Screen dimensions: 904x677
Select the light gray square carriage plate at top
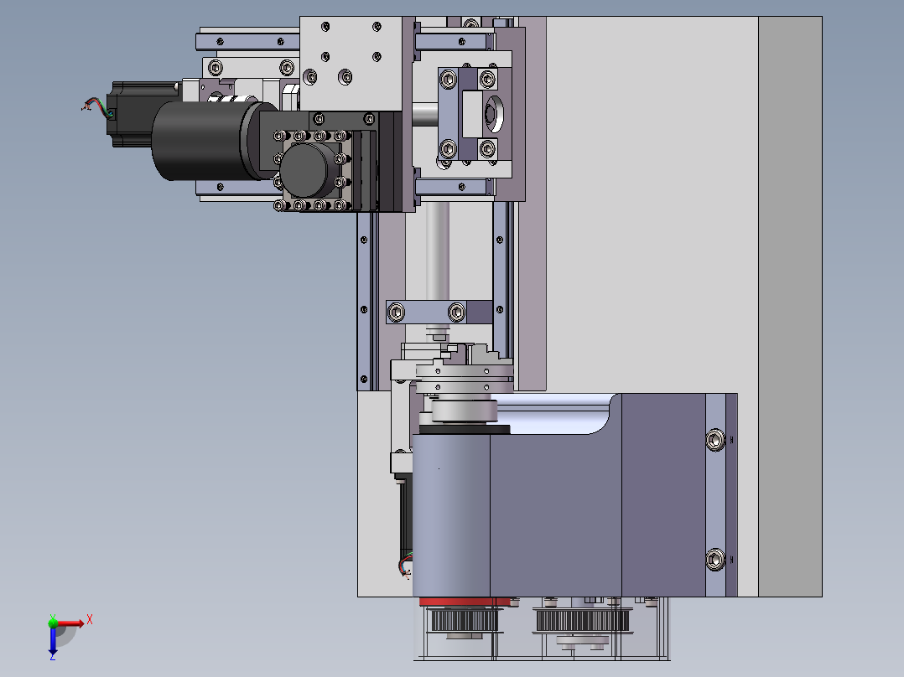(x=351, y=64)
